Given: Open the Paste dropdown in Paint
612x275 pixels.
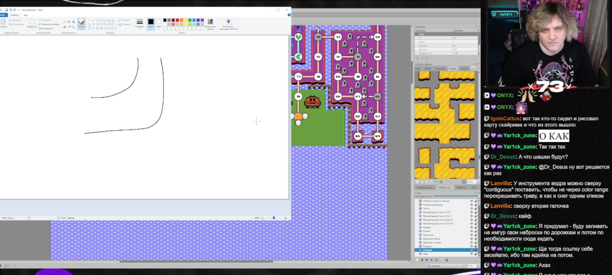Looking at the screenshot, I should [x=3, y=28].
